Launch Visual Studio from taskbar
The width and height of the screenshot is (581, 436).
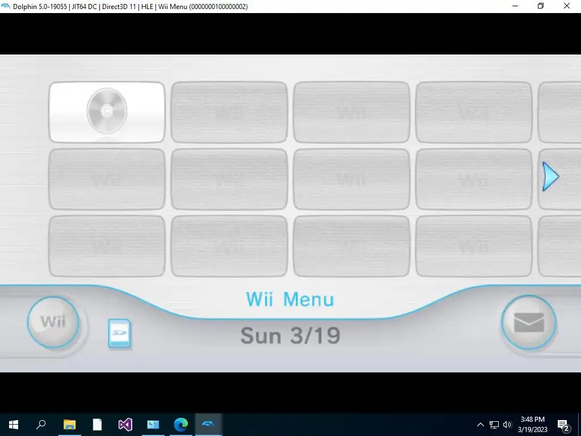[x=125, y=424]
